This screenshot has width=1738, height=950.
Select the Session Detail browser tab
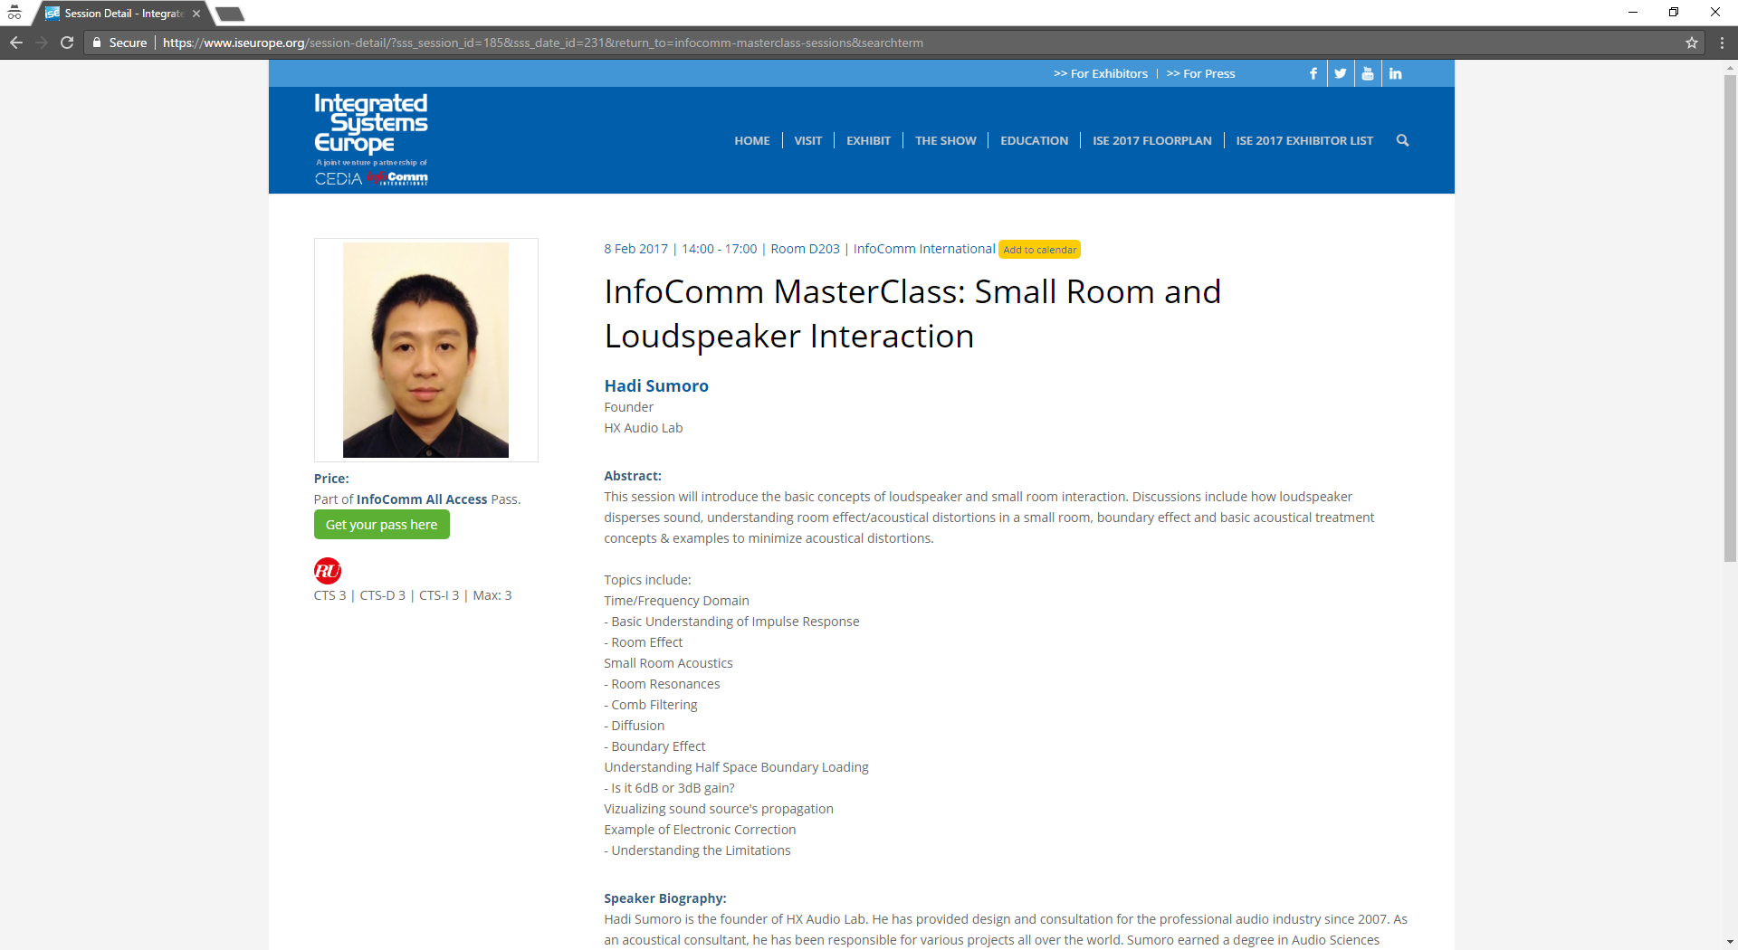tap(122, 14)
